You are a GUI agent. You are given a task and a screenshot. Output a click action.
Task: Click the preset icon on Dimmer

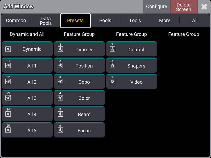click(60, 49)
